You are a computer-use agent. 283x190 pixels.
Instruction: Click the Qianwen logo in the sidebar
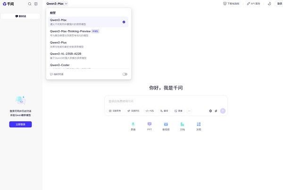8,4
